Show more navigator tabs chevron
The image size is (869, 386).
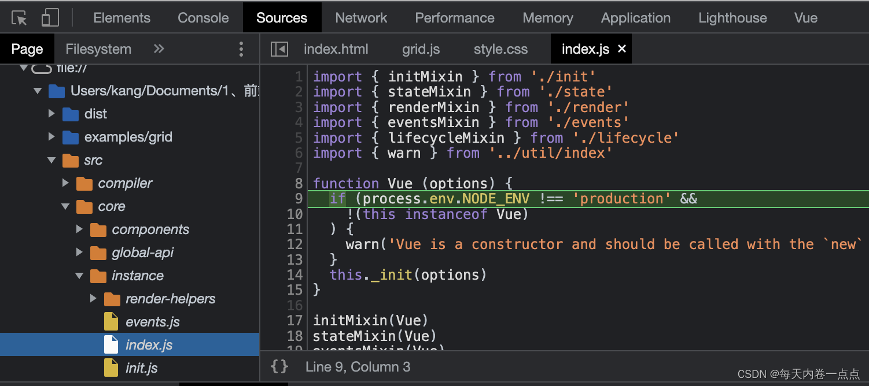(x=159, y=49)
